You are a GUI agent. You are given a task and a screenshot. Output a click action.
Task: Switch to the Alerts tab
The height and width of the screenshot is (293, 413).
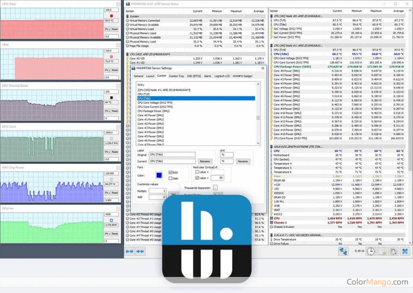[208, 76]
